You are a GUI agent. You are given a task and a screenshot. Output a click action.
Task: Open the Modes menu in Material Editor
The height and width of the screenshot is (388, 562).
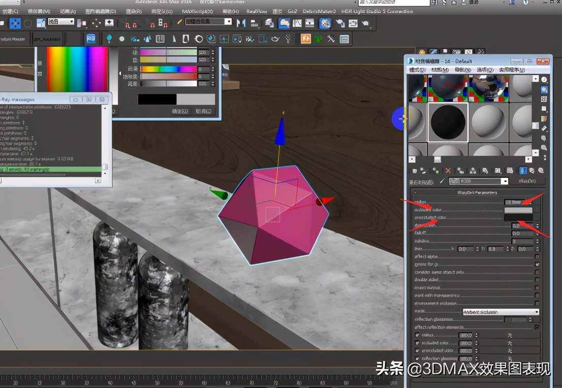point(417,70)
